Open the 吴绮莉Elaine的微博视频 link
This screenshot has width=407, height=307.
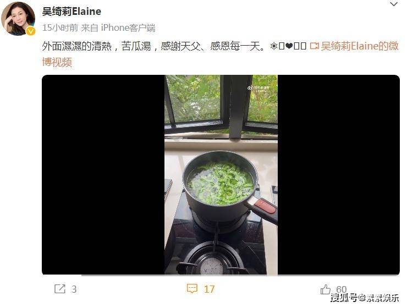click(x=221, y=54)
